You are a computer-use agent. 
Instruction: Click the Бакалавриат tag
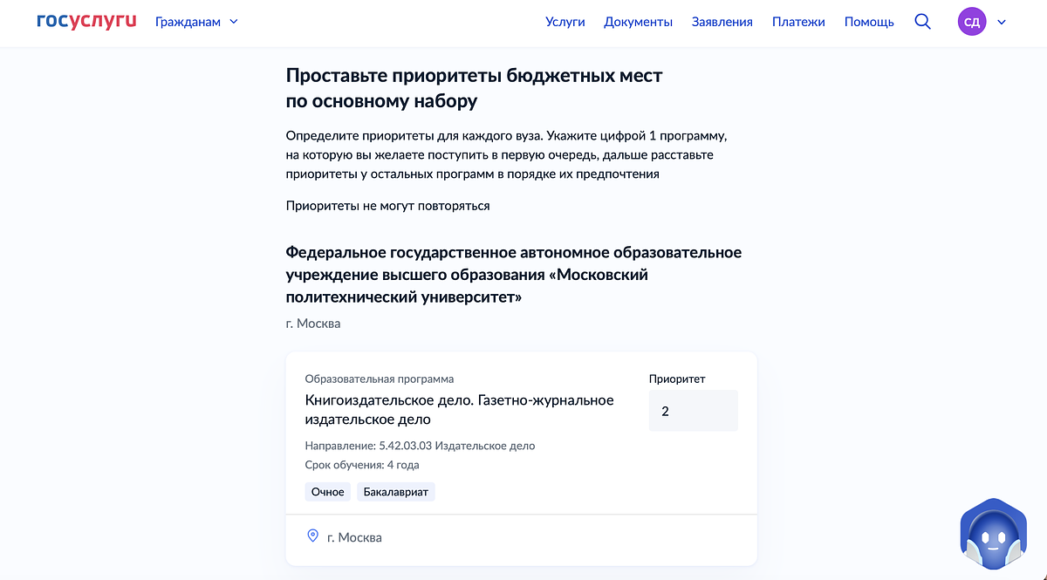tap(396, 492)
